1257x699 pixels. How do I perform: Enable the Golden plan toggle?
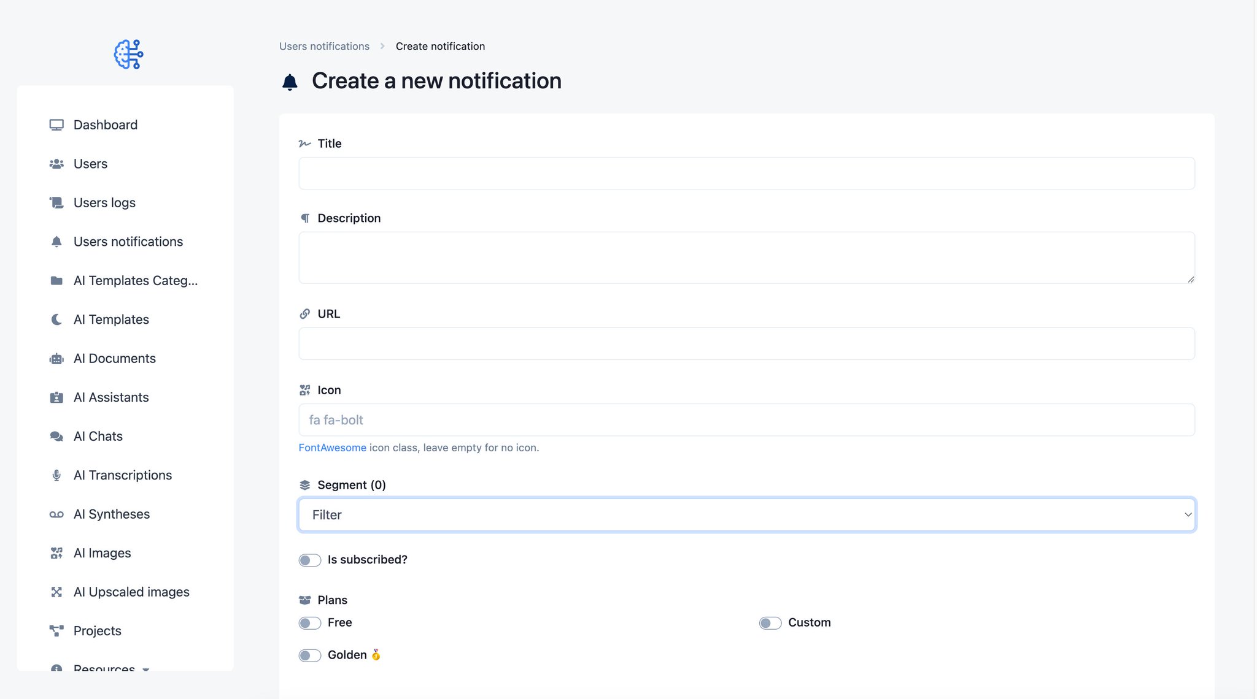310,655
